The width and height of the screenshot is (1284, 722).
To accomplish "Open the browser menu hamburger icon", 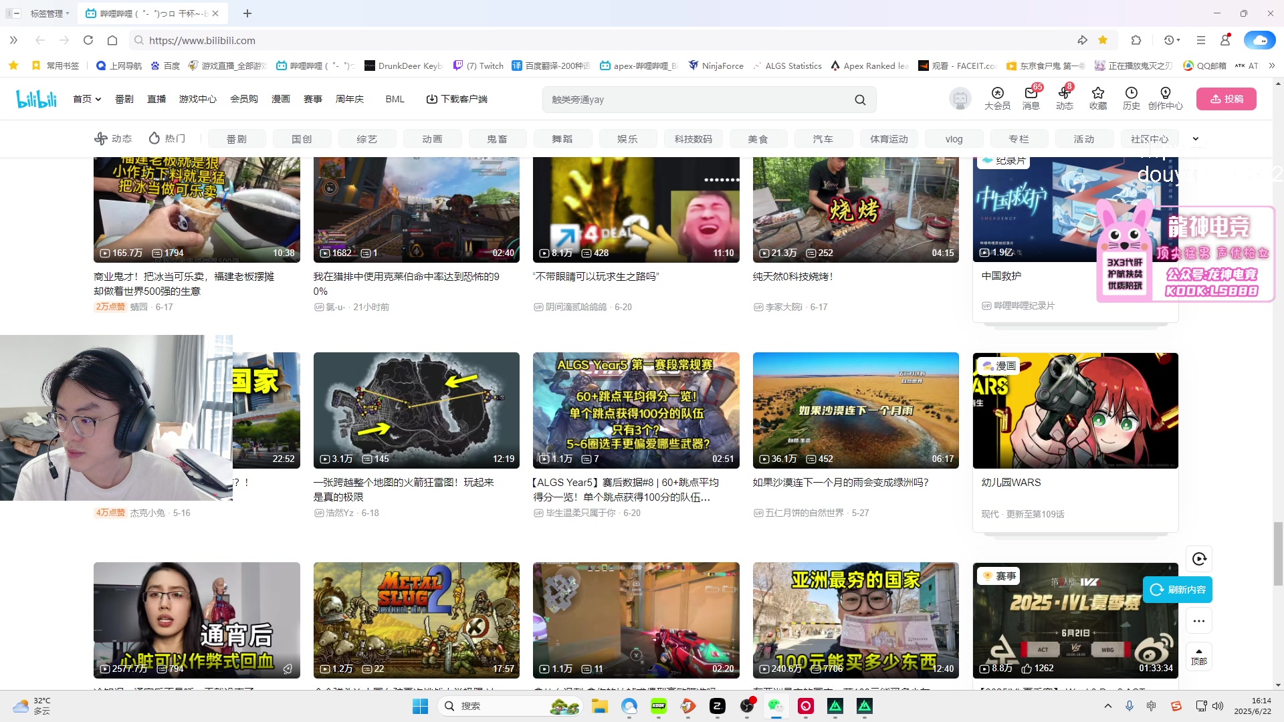I will pyautogui.click(x=1201, y=40).
